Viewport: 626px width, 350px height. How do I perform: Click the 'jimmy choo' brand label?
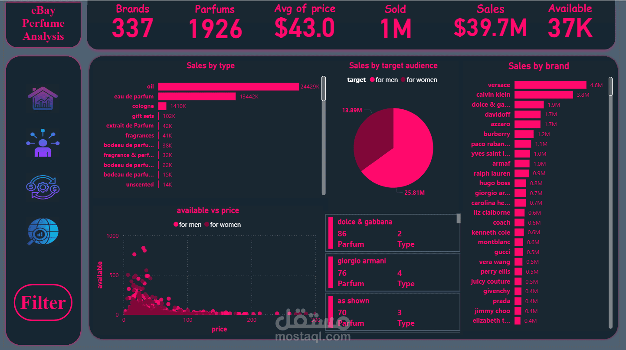(x=492, y=311)
